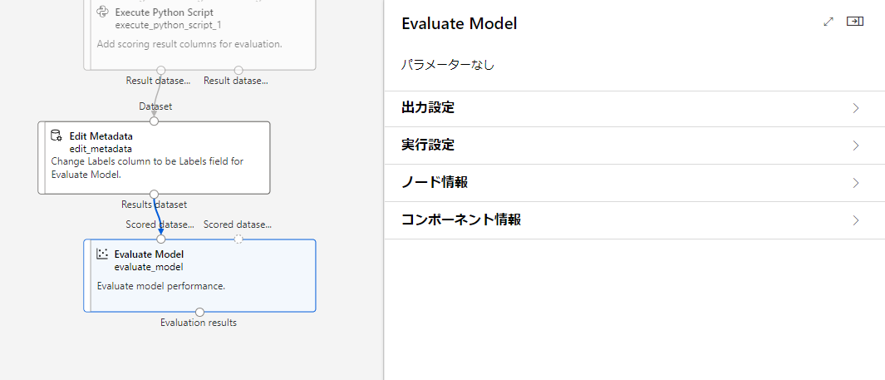Click the Edit Metadata node icon

[x=57, y=136]
